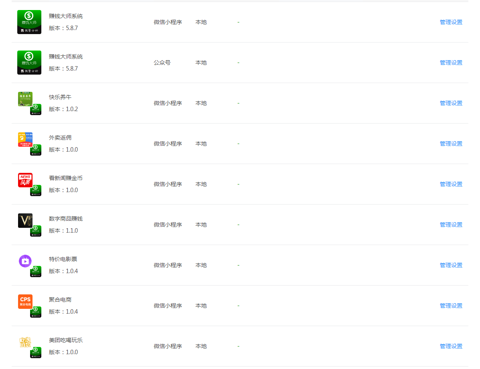Viewport: 480px width, 369px height.
Task: Click the 快乐养牛 app icon
Action: tap(29, 103)
